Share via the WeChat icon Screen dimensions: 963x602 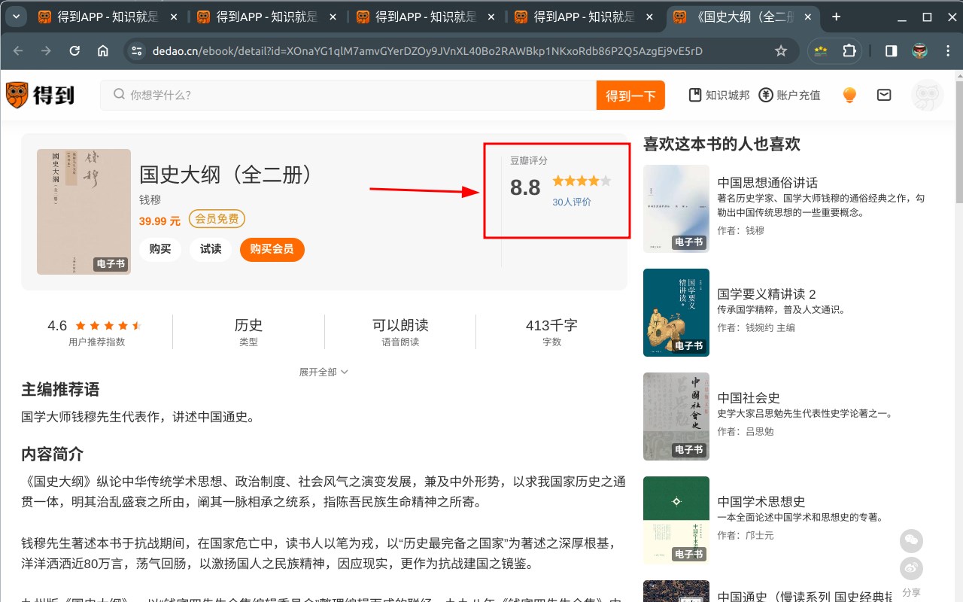[911, 540]
